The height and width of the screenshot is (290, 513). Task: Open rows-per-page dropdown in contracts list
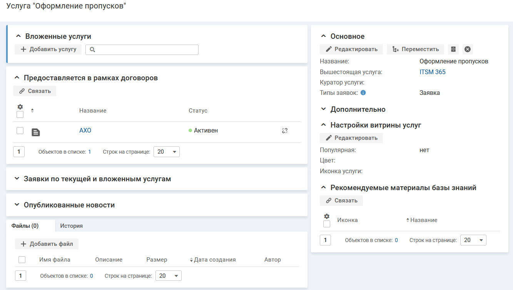tap(166, 152)
